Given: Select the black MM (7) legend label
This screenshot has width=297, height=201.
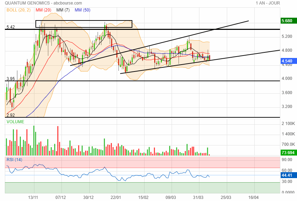Looking at the screenshot, I should point(63,10).
